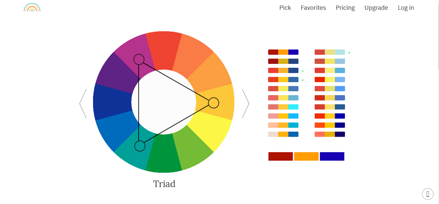Open the Favorites page

[x=313, y=8]
